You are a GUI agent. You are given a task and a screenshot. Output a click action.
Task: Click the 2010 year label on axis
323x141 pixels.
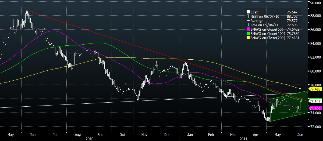click(90, 139)
